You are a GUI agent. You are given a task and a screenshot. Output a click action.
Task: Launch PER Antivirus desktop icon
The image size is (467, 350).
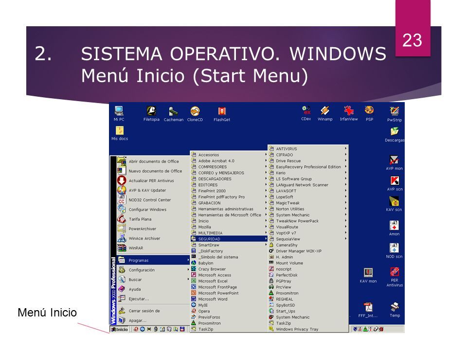[395, 277]
